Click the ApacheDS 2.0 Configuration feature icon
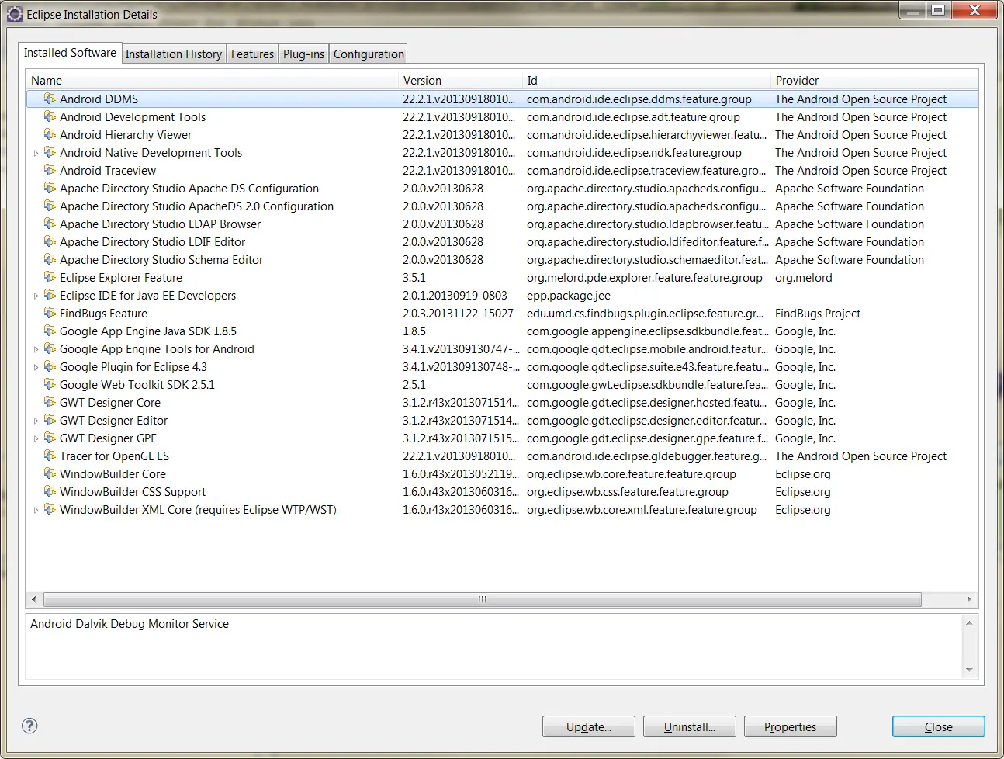 (50, 206)
